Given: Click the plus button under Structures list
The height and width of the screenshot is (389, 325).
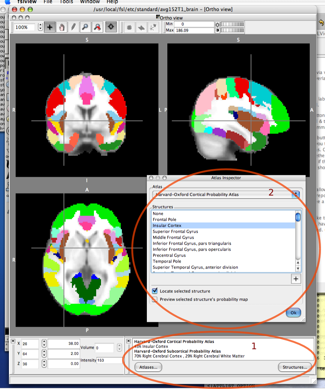Looking at the screenshot, I should 296,279.
